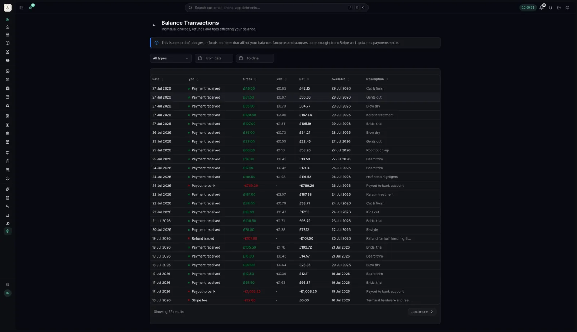Sort table by Date column
The width and height of the screenshot is (577, 332).
pyautogui.click(x=158, y=79)
